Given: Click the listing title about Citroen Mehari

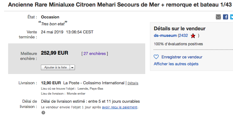Looking at the screenshot, I should click(120, 5).
